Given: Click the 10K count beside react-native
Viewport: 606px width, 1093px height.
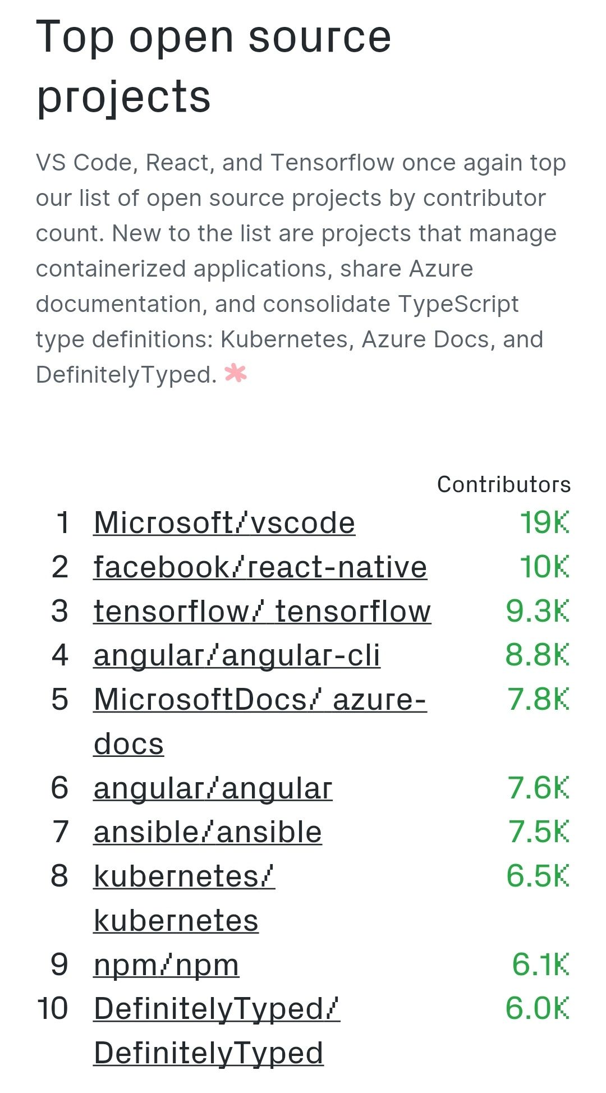Looking at the screenshot, I should [x=544, y=567].
